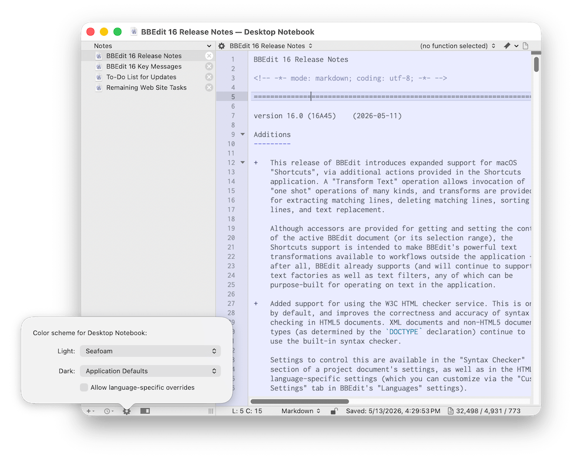Click the DOCTYPE code text

pos(404,332)
